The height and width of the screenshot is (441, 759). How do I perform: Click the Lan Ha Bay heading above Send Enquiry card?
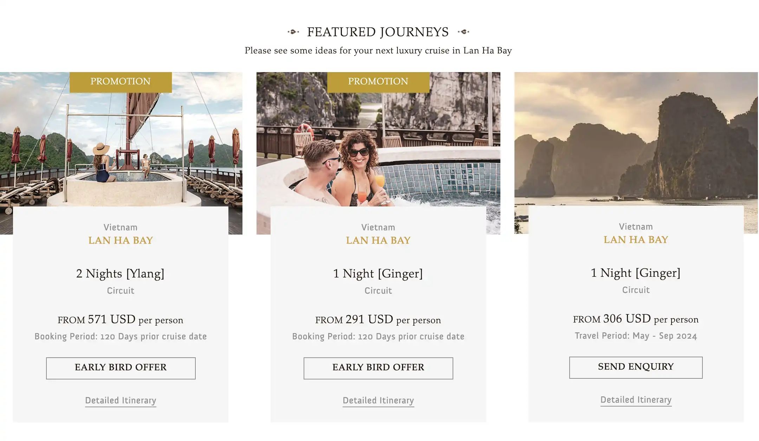pos(636,240)
